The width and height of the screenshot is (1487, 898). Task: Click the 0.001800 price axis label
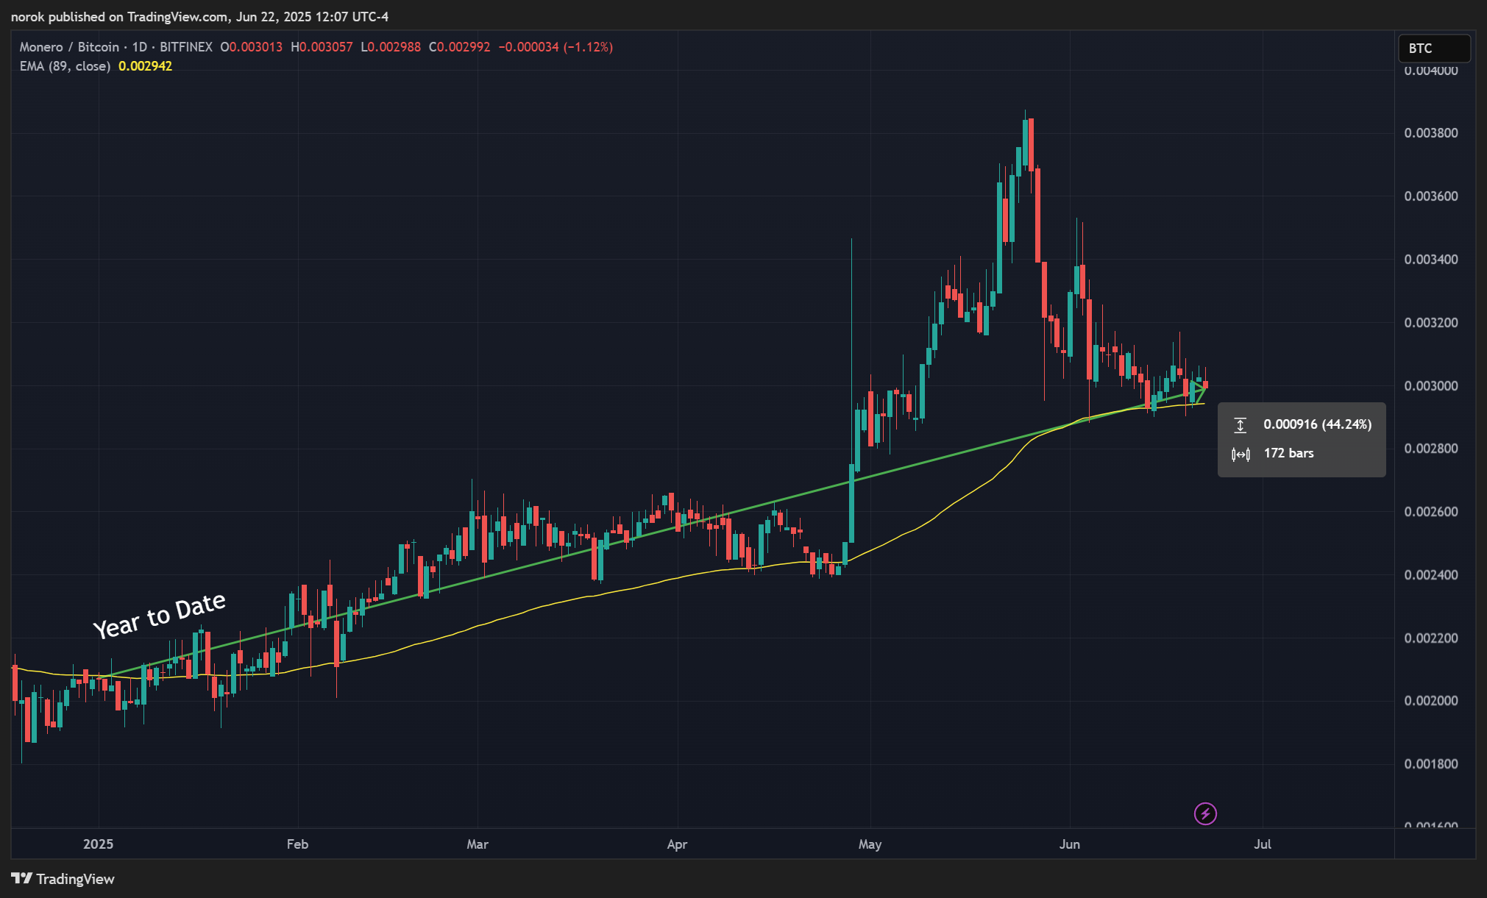coord(1430,764)
